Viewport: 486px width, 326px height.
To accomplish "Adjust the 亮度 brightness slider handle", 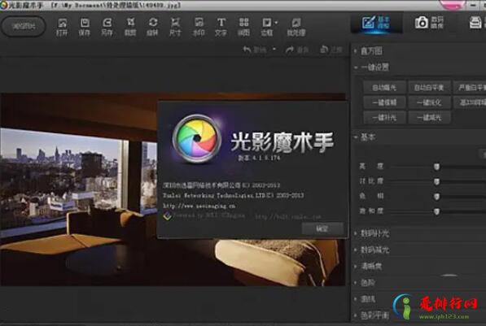I will coord(436,167).
